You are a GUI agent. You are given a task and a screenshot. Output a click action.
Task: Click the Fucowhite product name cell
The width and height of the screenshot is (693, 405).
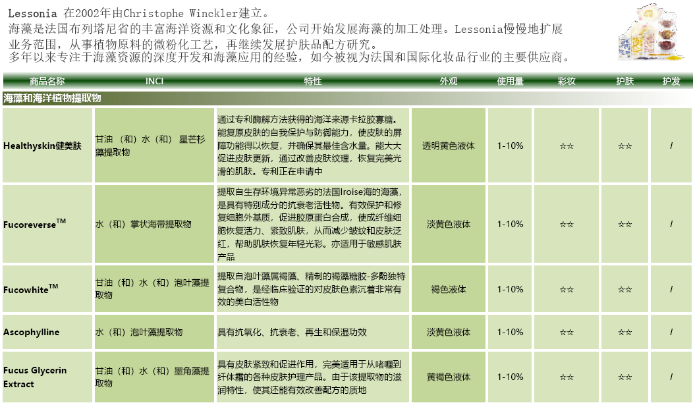pyautogui.click(x=31, y=290)
